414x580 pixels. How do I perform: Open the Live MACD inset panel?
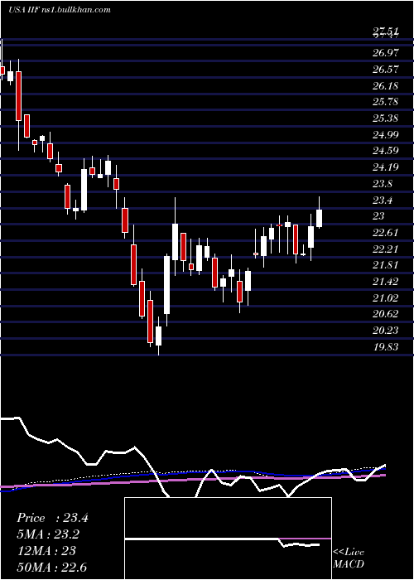pyautogui.click(x=228, y=539)
